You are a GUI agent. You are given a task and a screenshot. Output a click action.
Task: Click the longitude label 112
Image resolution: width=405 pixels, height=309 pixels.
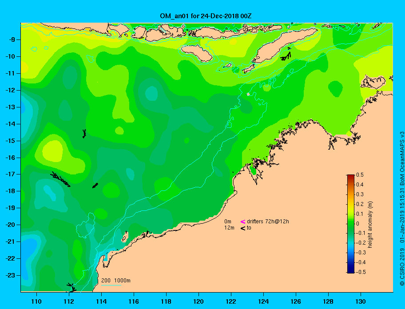(x=69, y=301)
